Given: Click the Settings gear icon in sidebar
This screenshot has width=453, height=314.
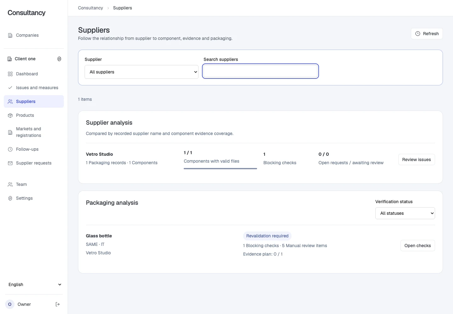Looking at the screenshot, I should point(10,198).
